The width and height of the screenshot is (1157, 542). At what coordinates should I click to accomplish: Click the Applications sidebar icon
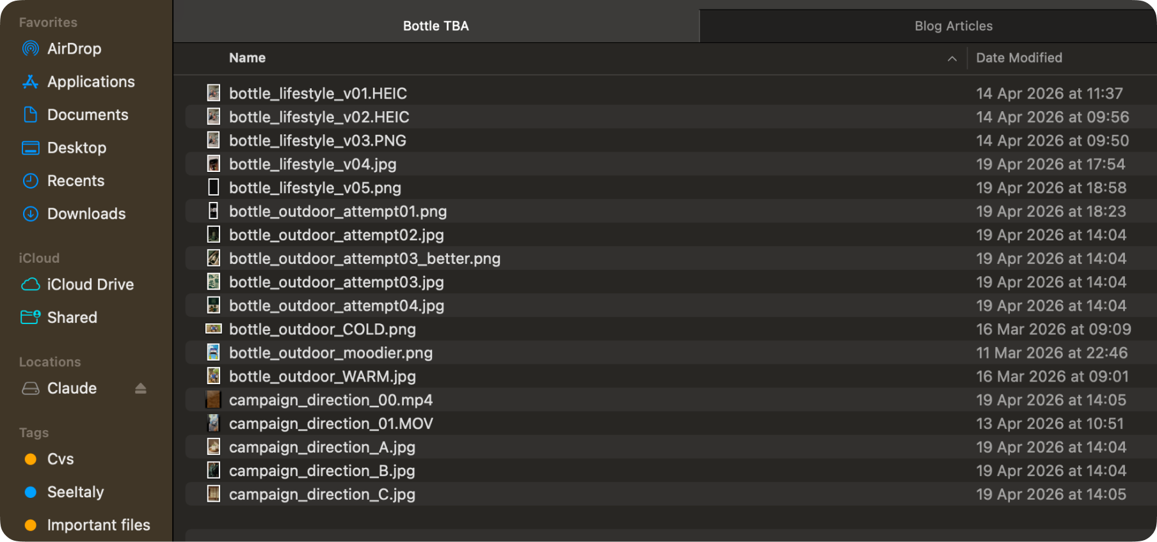(x=30, y=82)
